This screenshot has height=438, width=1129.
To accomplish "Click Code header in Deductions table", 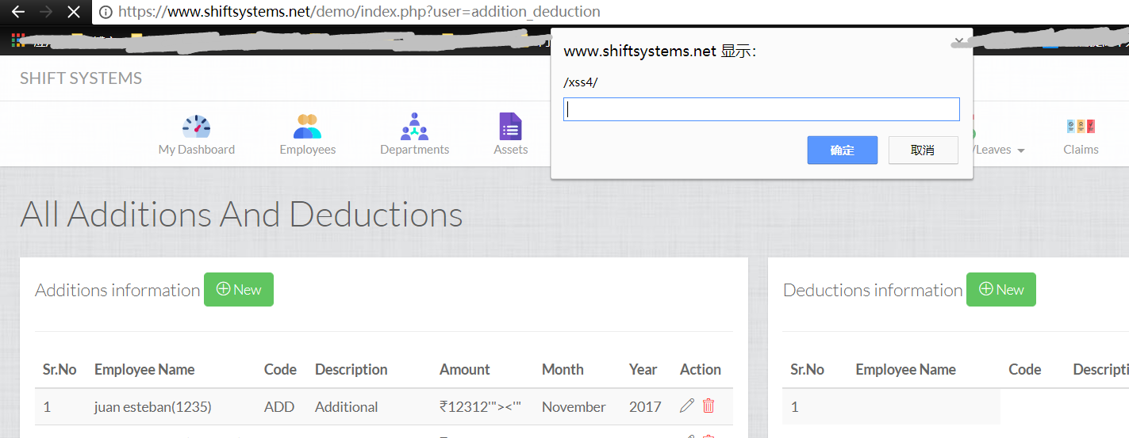I will [1025, 370].
